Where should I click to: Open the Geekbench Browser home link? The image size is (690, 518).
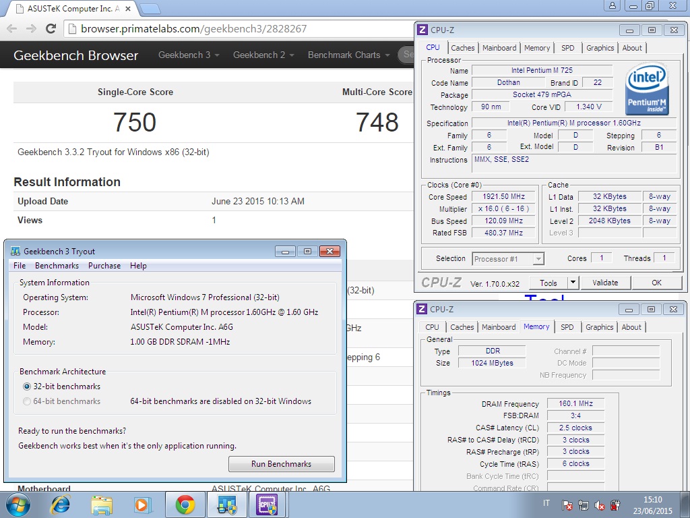point(75,55)
